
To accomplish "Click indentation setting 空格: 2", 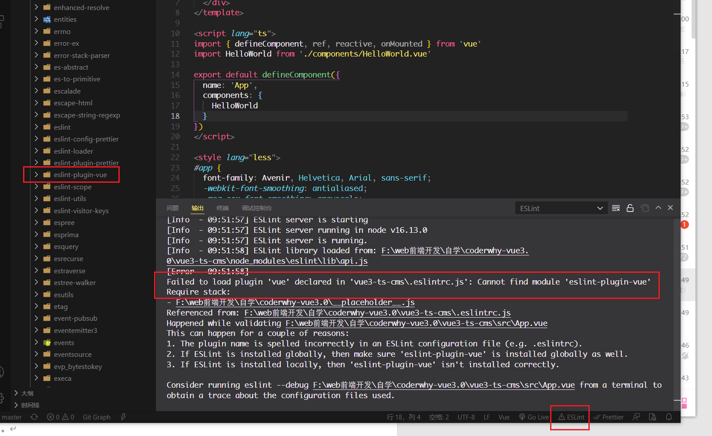I will pyautogui.click(x=439, y=417).
